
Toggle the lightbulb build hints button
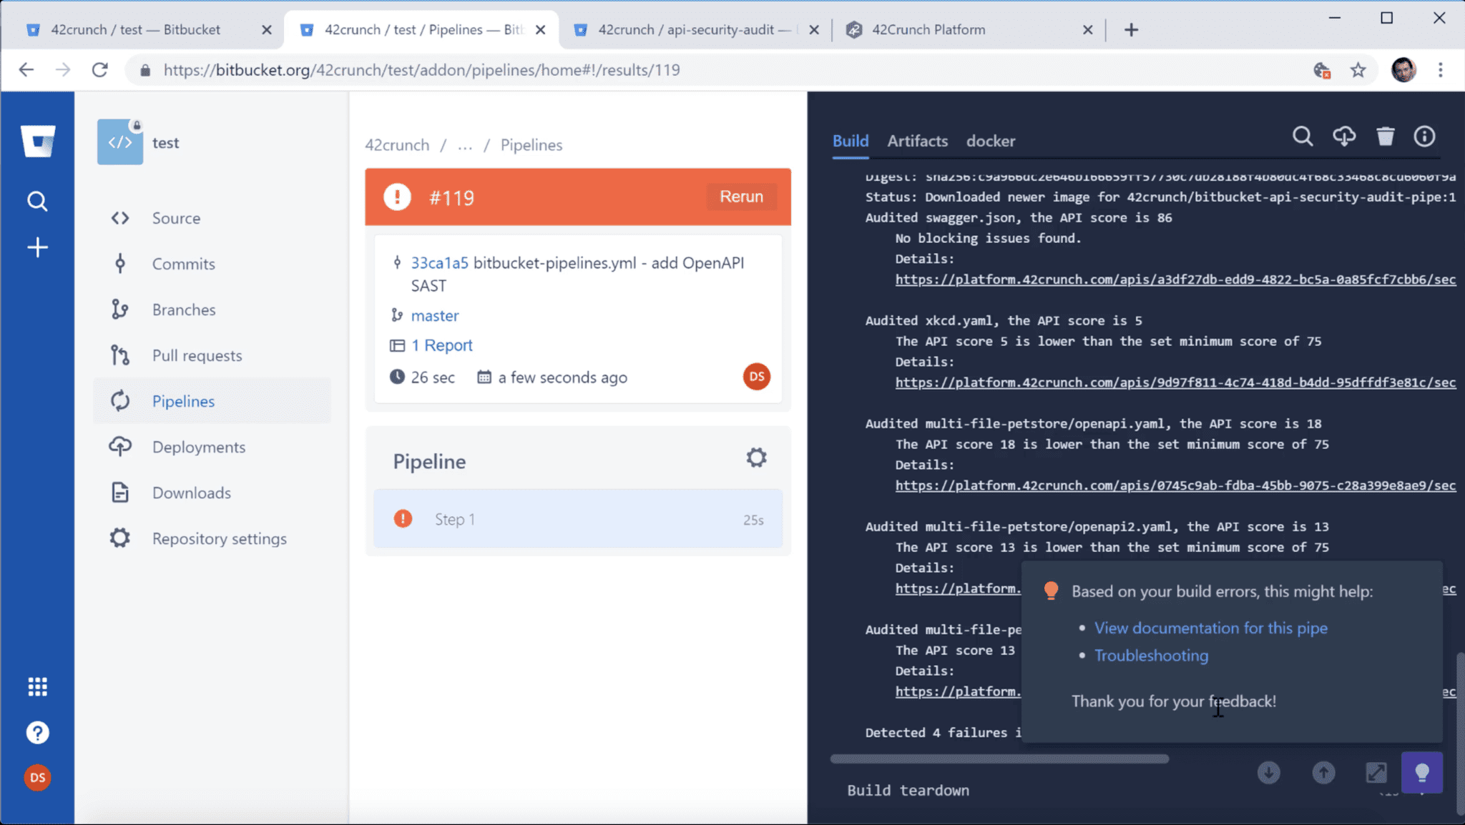[x=1421, y=773]
